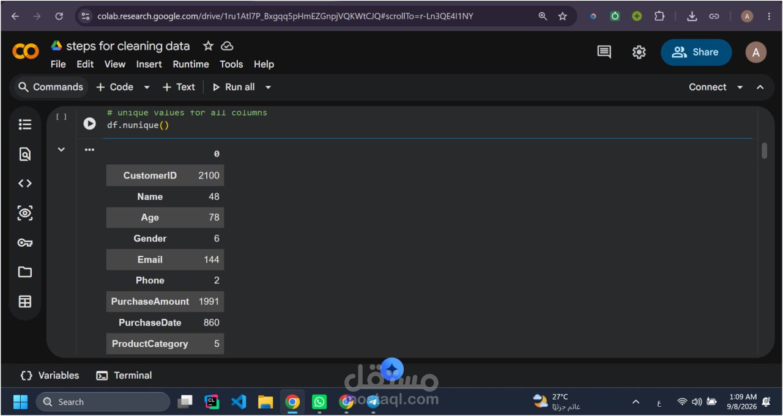The image size is (783, 416).
Task: Open the Table of contents sidebar icon
Action: [24, 125]
